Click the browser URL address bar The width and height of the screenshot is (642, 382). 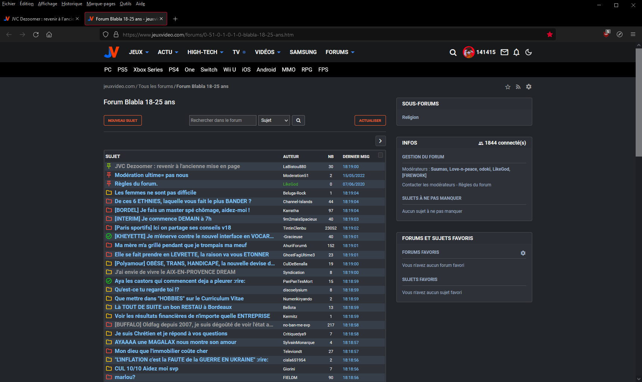coord(328,35)
